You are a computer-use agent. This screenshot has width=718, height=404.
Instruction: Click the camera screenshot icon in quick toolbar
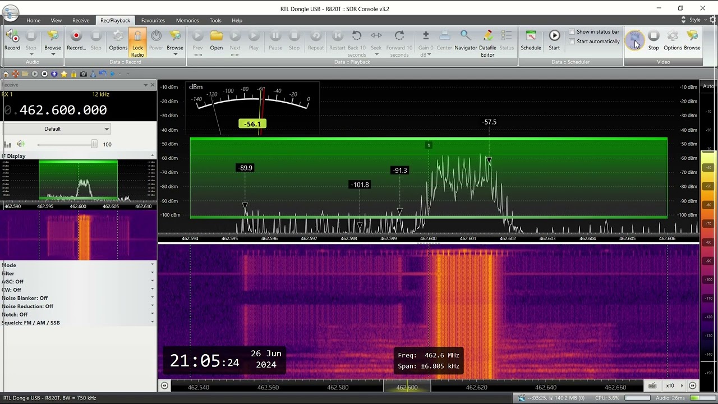click(x=83, y=74)
